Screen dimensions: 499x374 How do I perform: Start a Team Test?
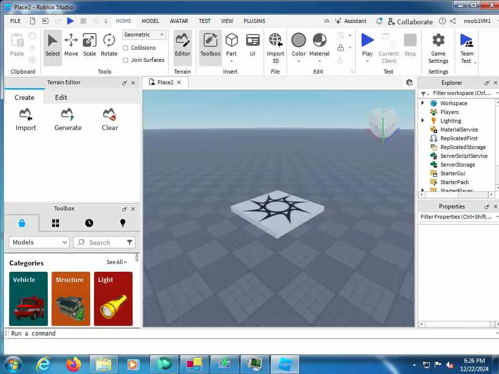(466, 48)
